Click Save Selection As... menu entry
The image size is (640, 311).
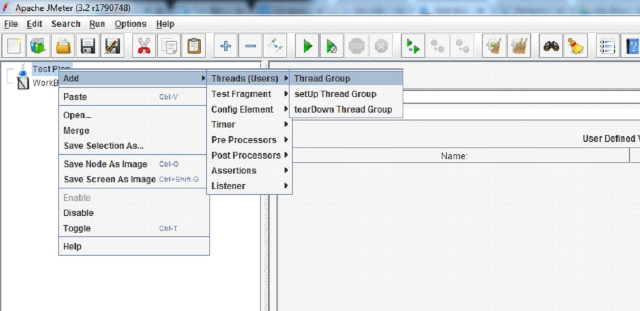point(134,146)
